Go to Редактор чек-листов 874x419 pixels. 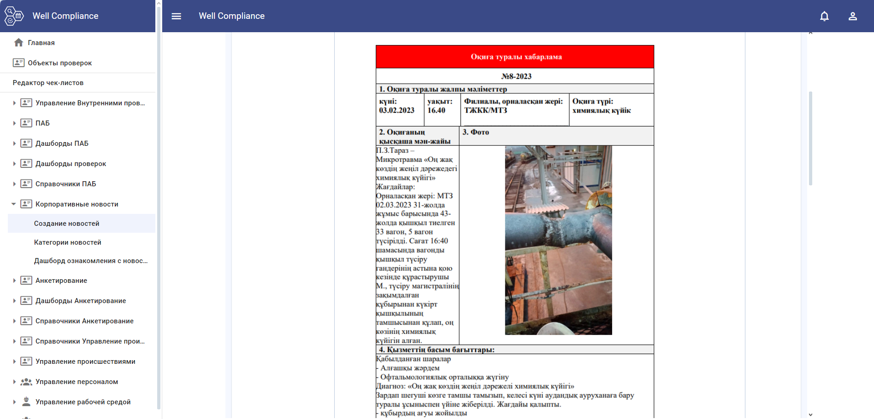point(48,83)
